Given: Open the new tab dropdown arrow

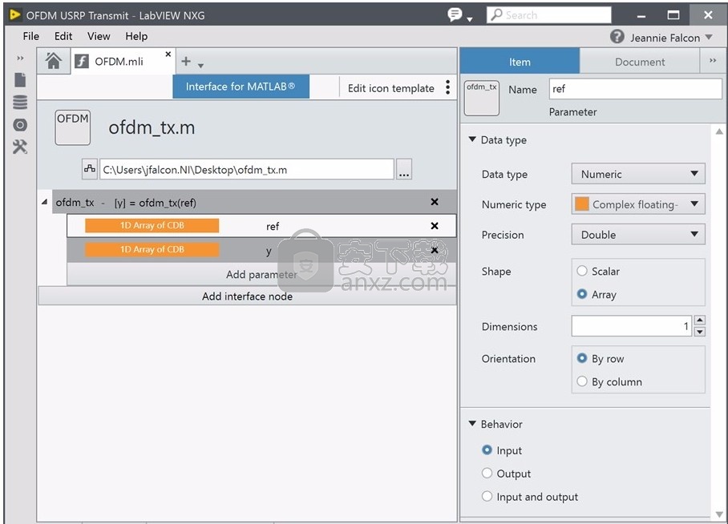Looking at the screenshot, I should [200, 66].
